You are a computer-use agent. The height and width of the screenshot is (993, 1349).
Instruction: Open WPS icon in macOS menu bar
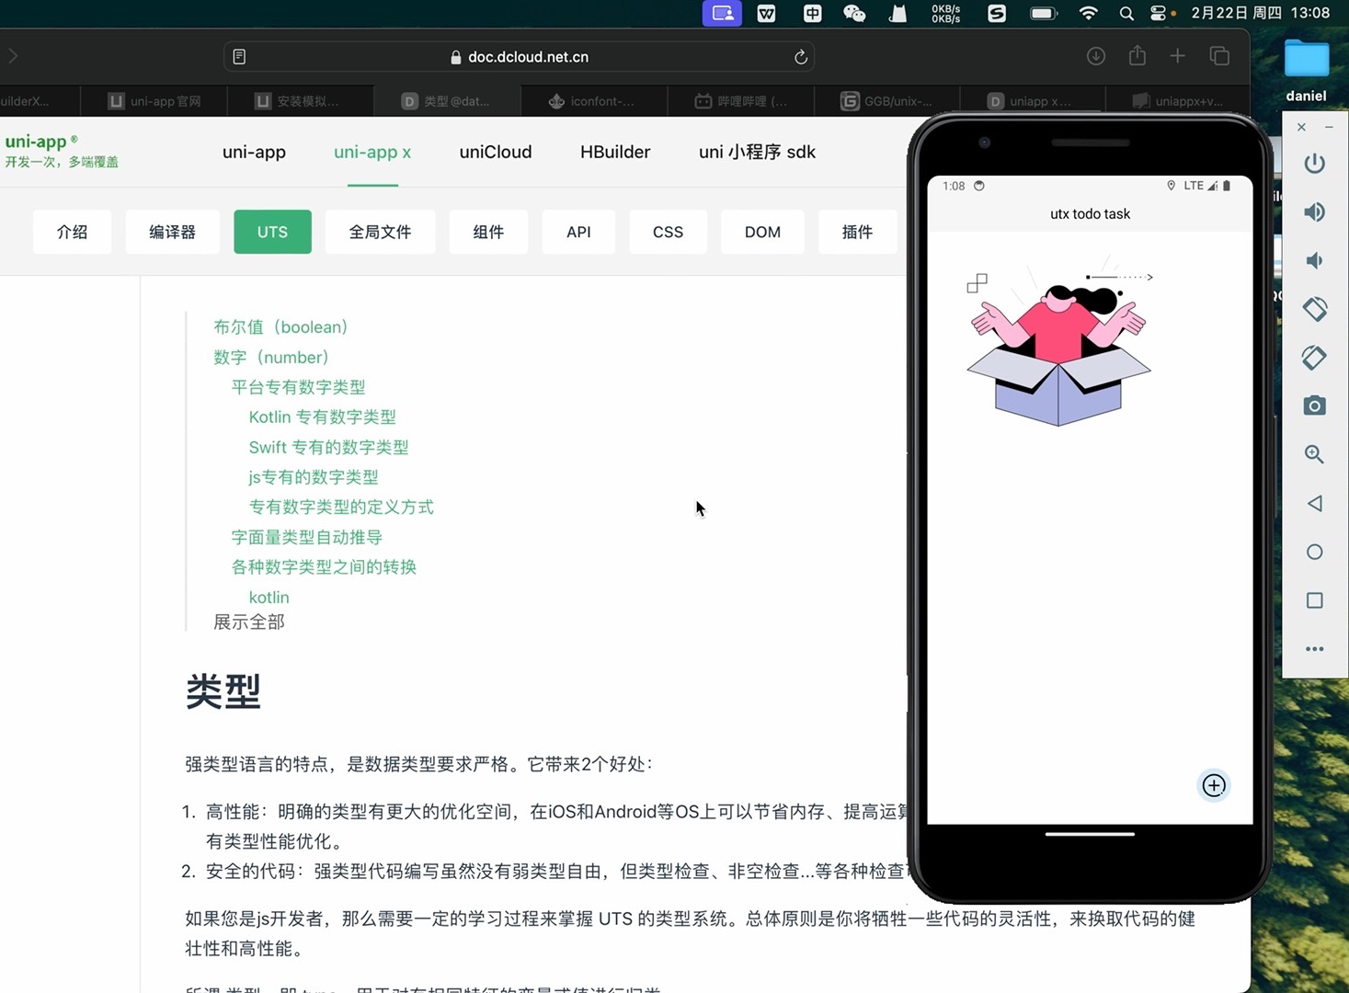(766, 13)
